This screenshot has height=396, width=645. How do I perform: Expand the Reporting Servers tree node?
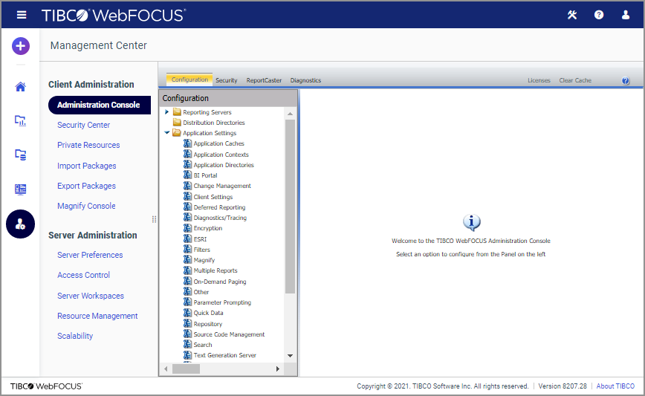pos(166,112)
